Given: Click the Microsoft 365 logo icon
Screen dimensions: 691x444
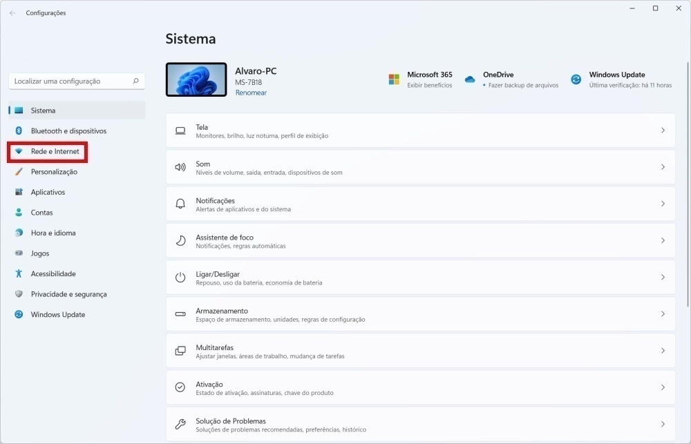Looking at the screenshot, I should click(x=394, y=79).
